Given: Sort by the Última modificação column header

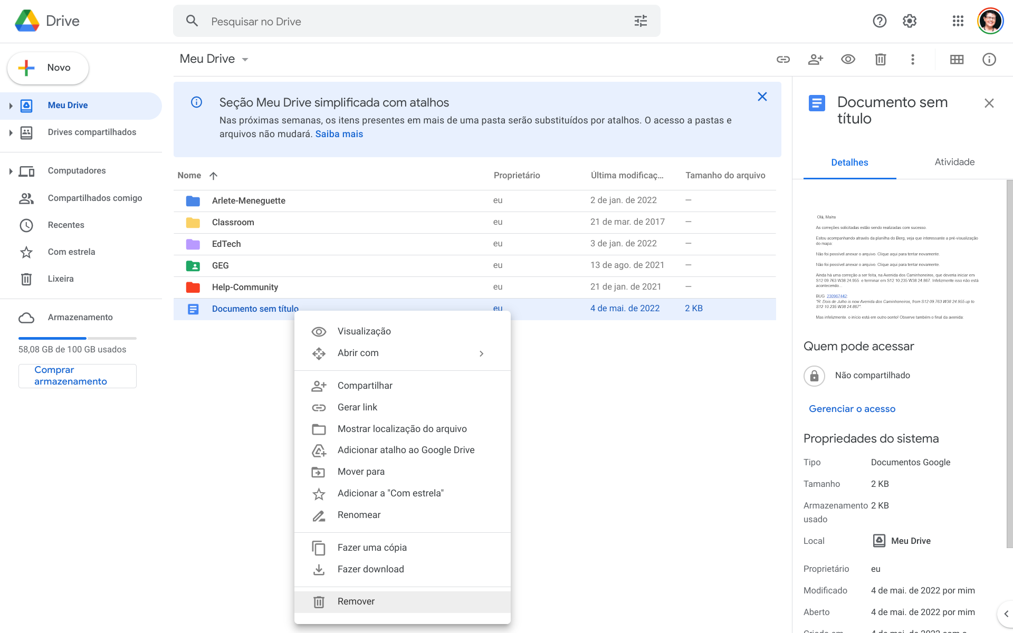Looking at the screenshot, I should (627, 176).
